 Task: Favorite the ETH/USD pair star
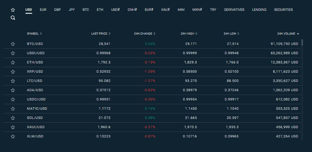[13, 63]
